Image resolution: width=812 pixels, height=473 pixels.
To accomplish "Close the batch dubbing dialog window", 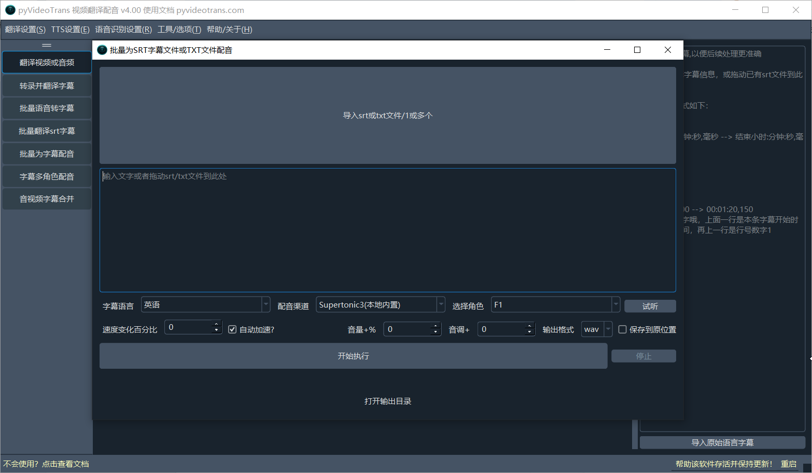I will point(668,50).
